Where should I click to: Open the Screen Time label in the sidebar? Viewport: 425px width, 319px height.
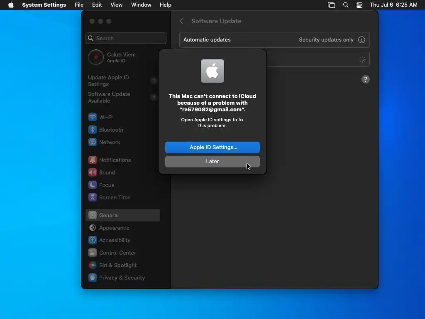[x=115, y=197]
